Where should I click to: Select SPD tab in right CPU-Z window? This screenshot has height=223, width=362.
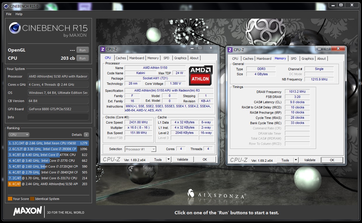294,59
